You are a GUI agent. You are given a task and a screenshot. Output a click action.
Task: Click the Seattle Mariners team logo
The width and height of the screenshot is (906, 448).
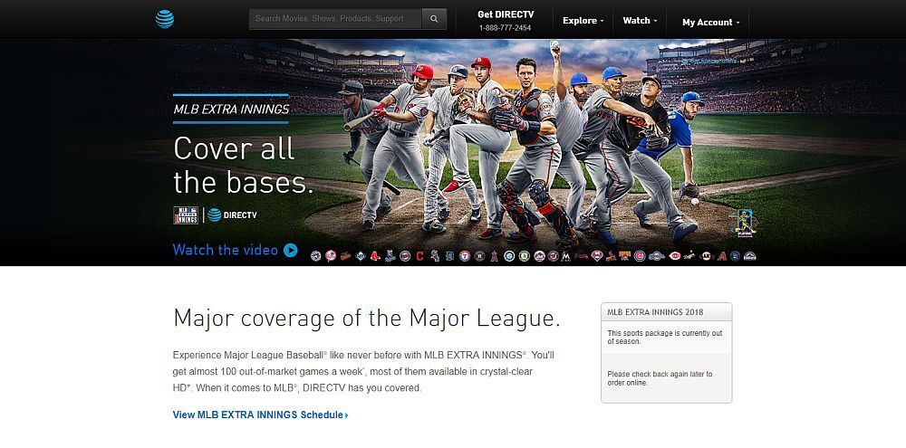tap(509, 256)
